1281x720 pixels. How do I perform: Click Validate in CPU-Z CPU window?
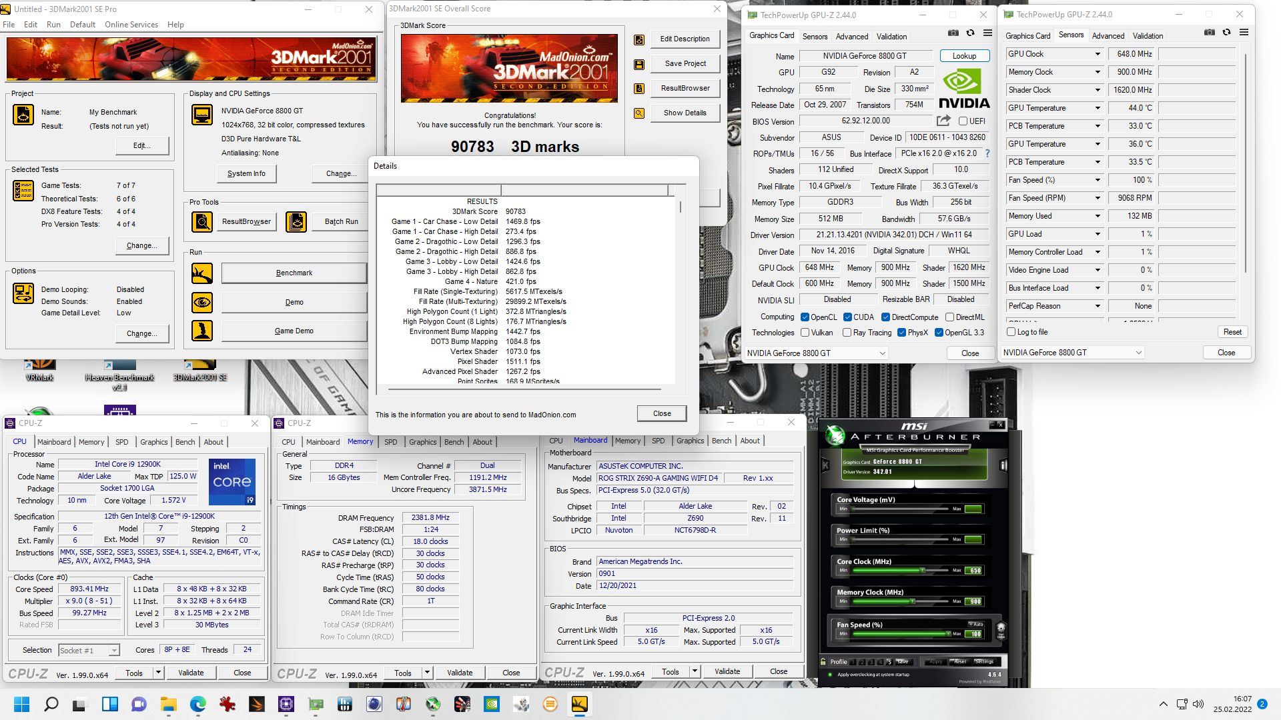pos(191,673)
